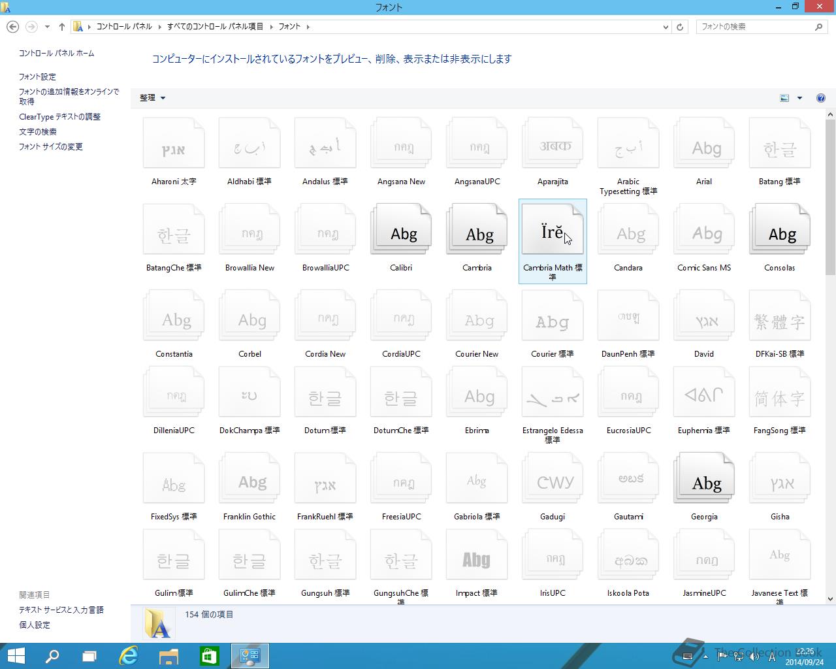Open テキスト サービスと入力言語 link
836x669 pixels.
tap(61, 610)
